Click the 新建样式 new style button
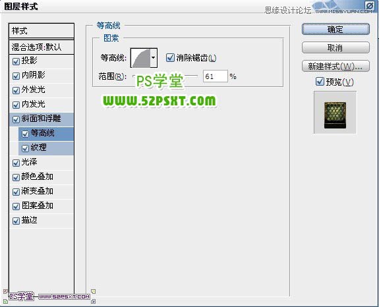Viewport: 379px width, 307px height. click(335, 66)
